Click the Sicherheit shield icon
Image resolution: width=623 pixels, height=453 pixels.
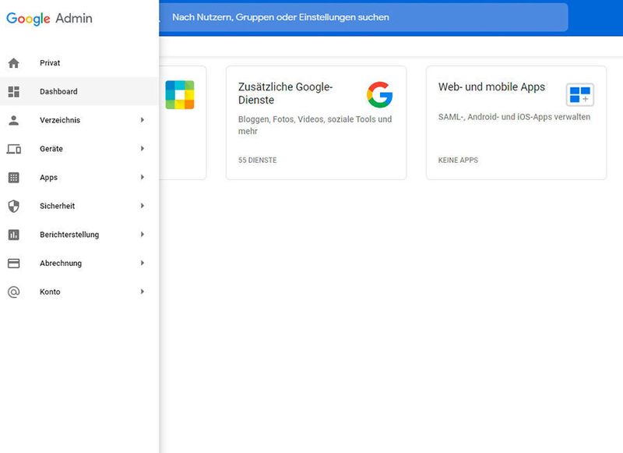(x=13, y=206)
